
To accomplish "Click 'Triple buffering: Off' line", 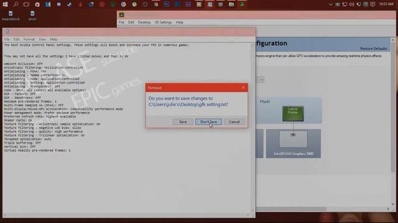I will click(22, 143).
